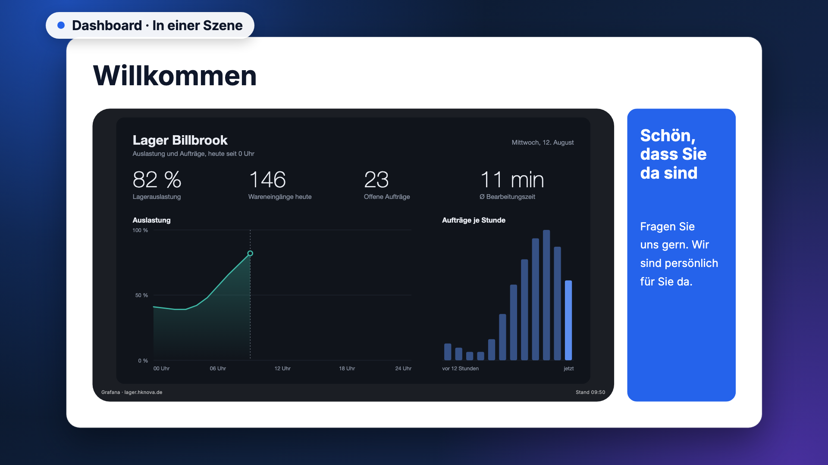Click the '50 %' y-axis label

(141, 295)
